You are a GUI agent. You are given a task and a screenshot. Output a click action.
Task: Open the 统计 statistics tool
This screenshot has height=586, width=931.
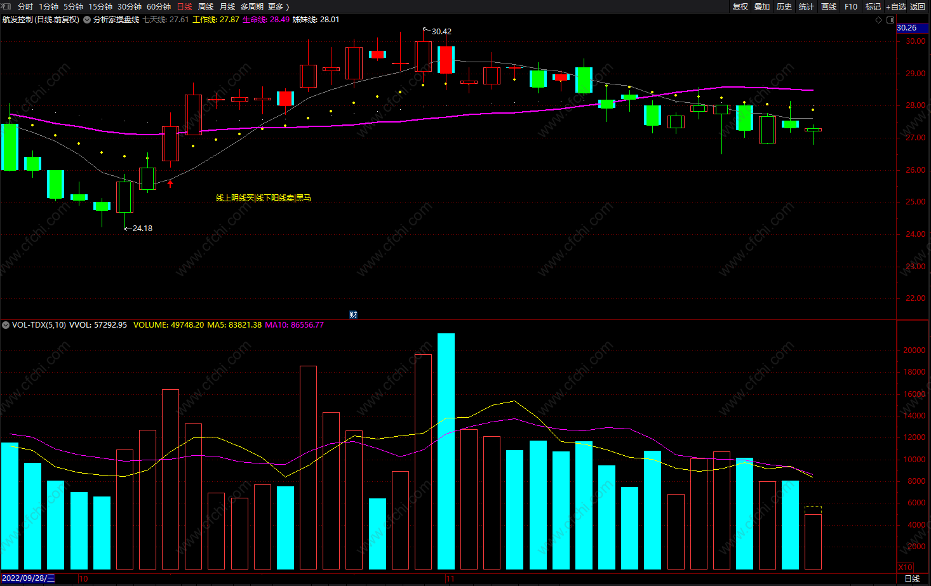pos(807,6)
